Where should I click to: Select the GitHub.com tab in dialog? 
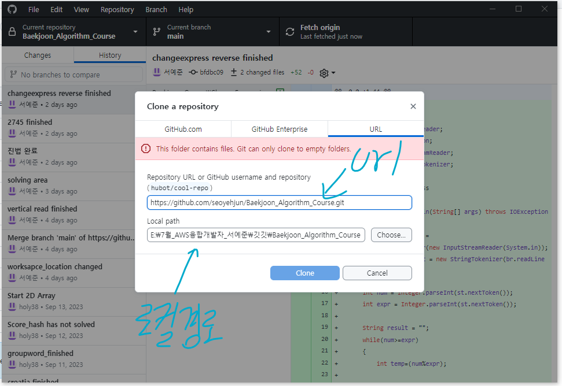click(183, 129)
